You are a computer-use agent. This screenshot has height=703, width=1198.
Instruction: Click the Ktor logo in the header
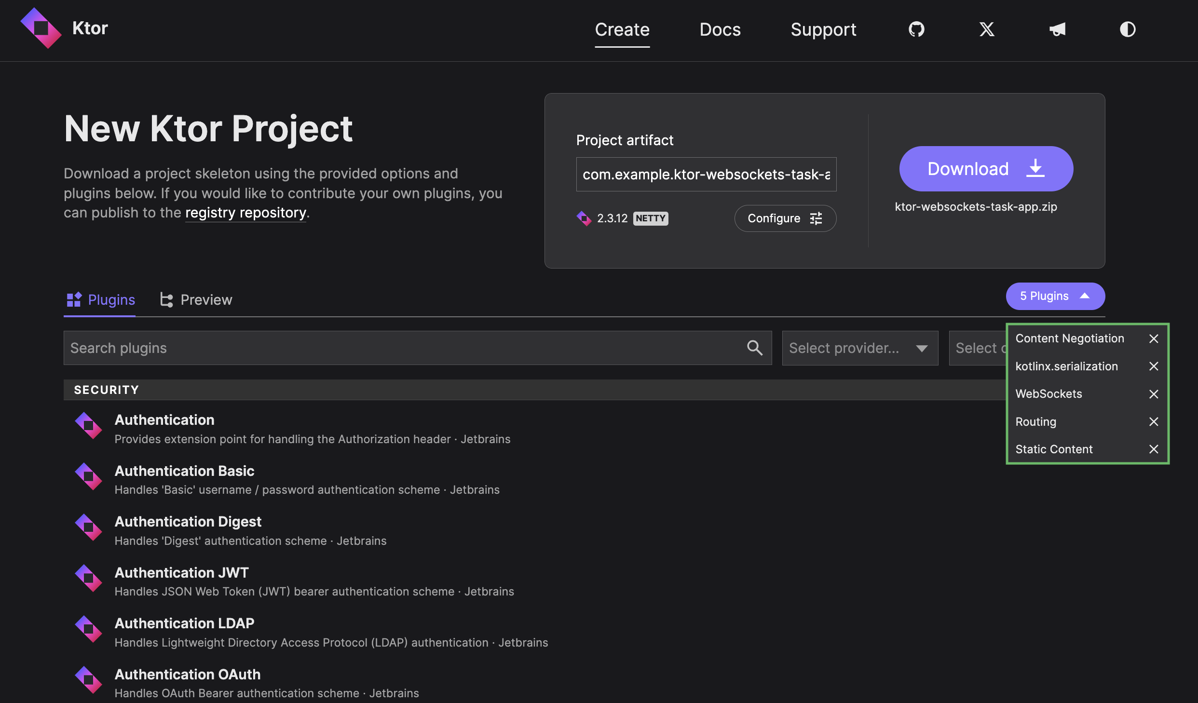click(x=42, y=27)
